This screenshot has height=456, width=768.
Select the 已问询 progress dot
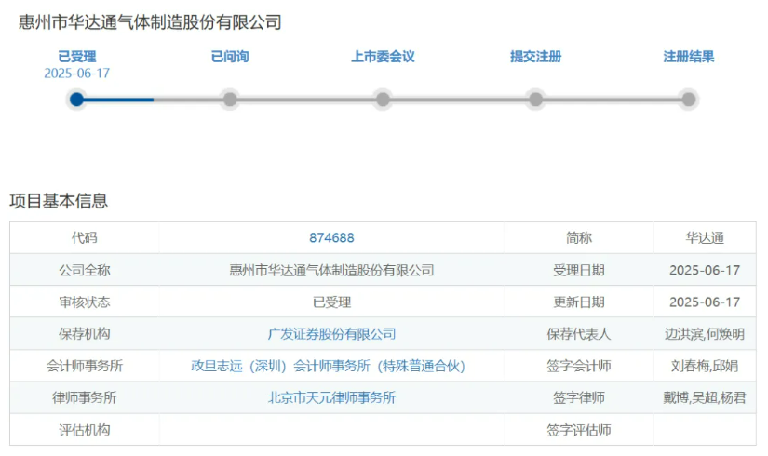click(230, 100)
